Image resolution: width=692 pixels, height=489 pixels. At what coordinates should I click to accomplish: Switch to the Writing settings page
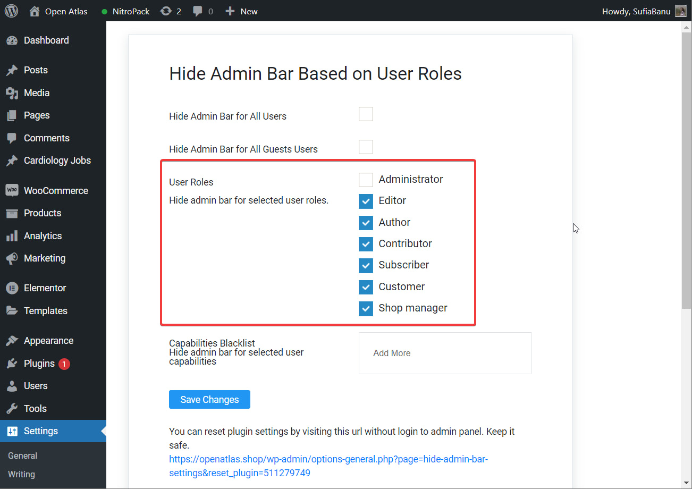[21, 474]
